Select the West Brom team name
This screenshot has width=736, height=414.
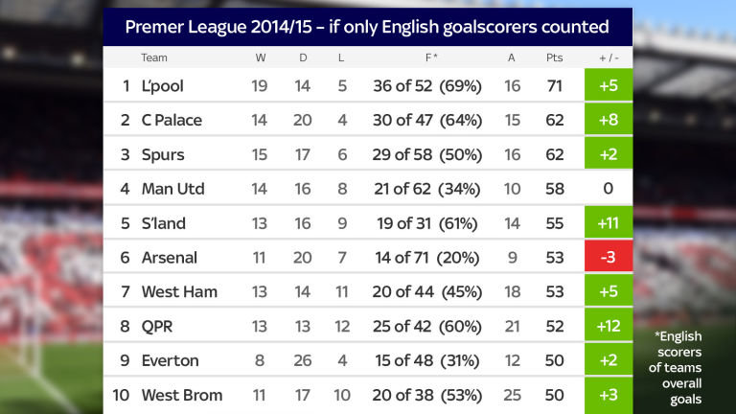pyautogui.click(x=181, y=395)
